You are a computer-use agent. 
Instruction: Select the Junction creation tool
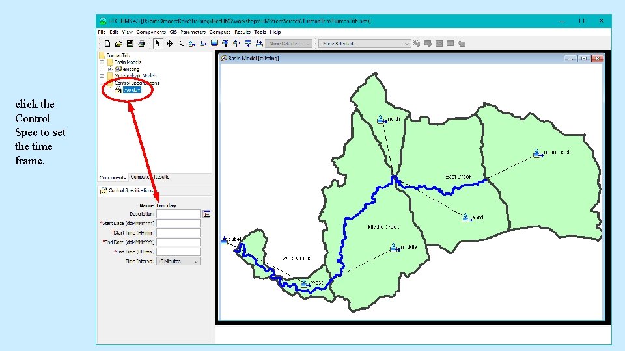click(226, 44)
